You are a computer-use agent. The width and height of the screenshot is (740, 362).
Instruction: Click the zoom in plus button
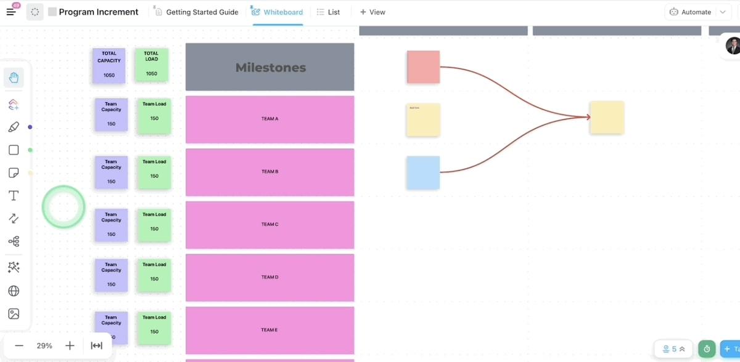[70, 345]
